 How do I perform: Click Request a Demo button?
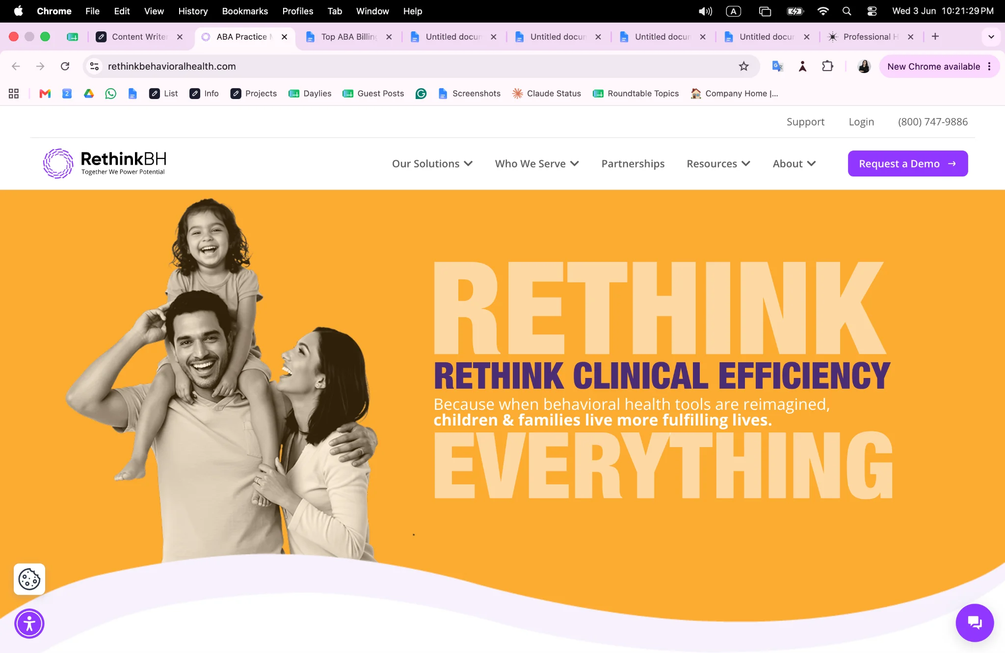click(908, 163)
